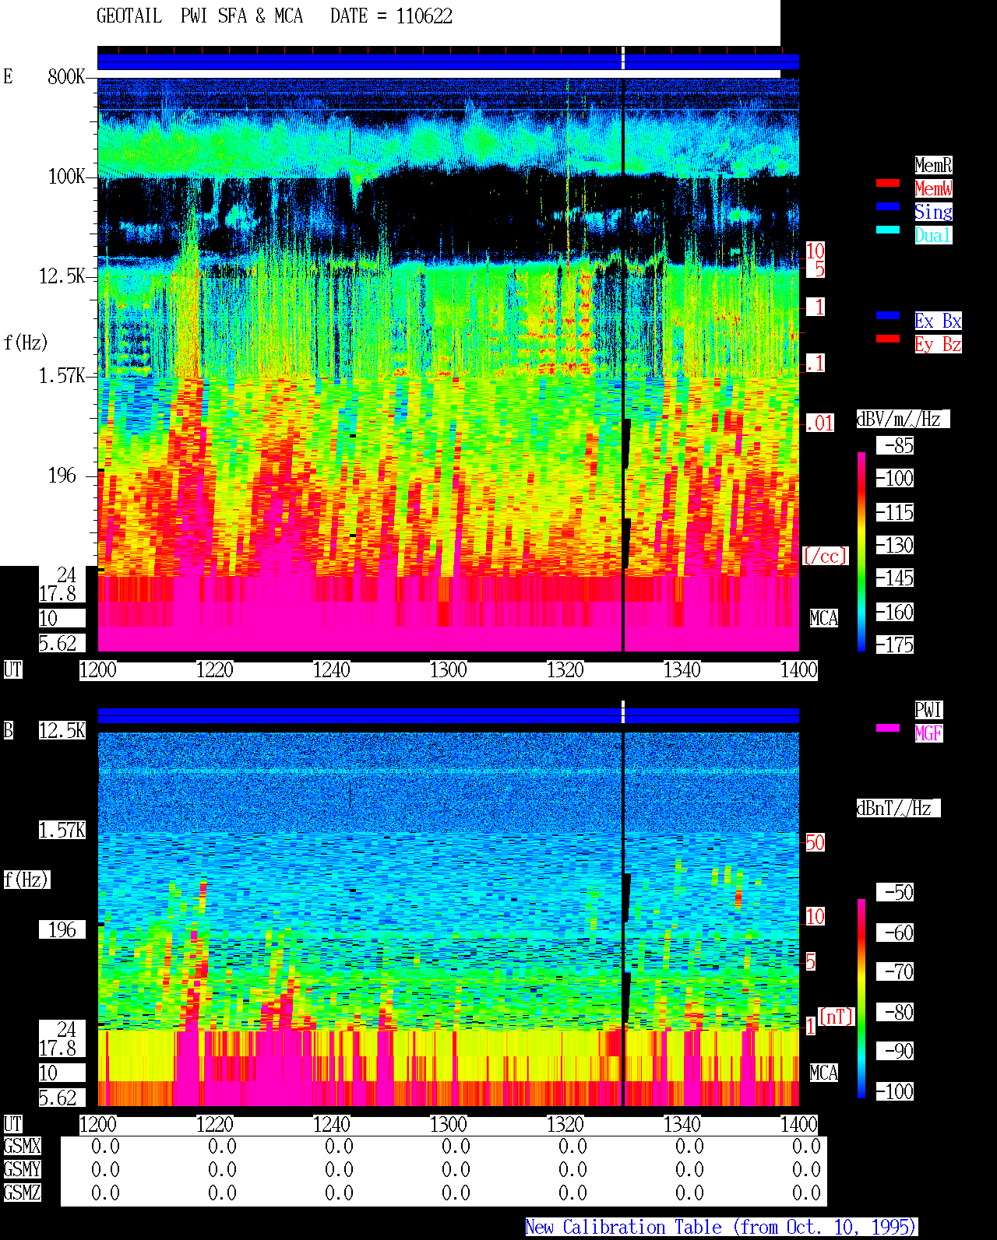997x1240 pixels.
Task: Click the B panel letter label
Action: pyautogui.click(x=9, y=730)
